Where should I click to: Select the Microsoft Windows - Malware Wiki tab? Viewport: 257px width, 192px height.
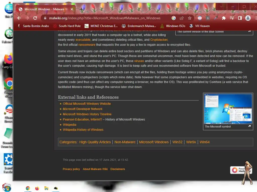point(46,9)
